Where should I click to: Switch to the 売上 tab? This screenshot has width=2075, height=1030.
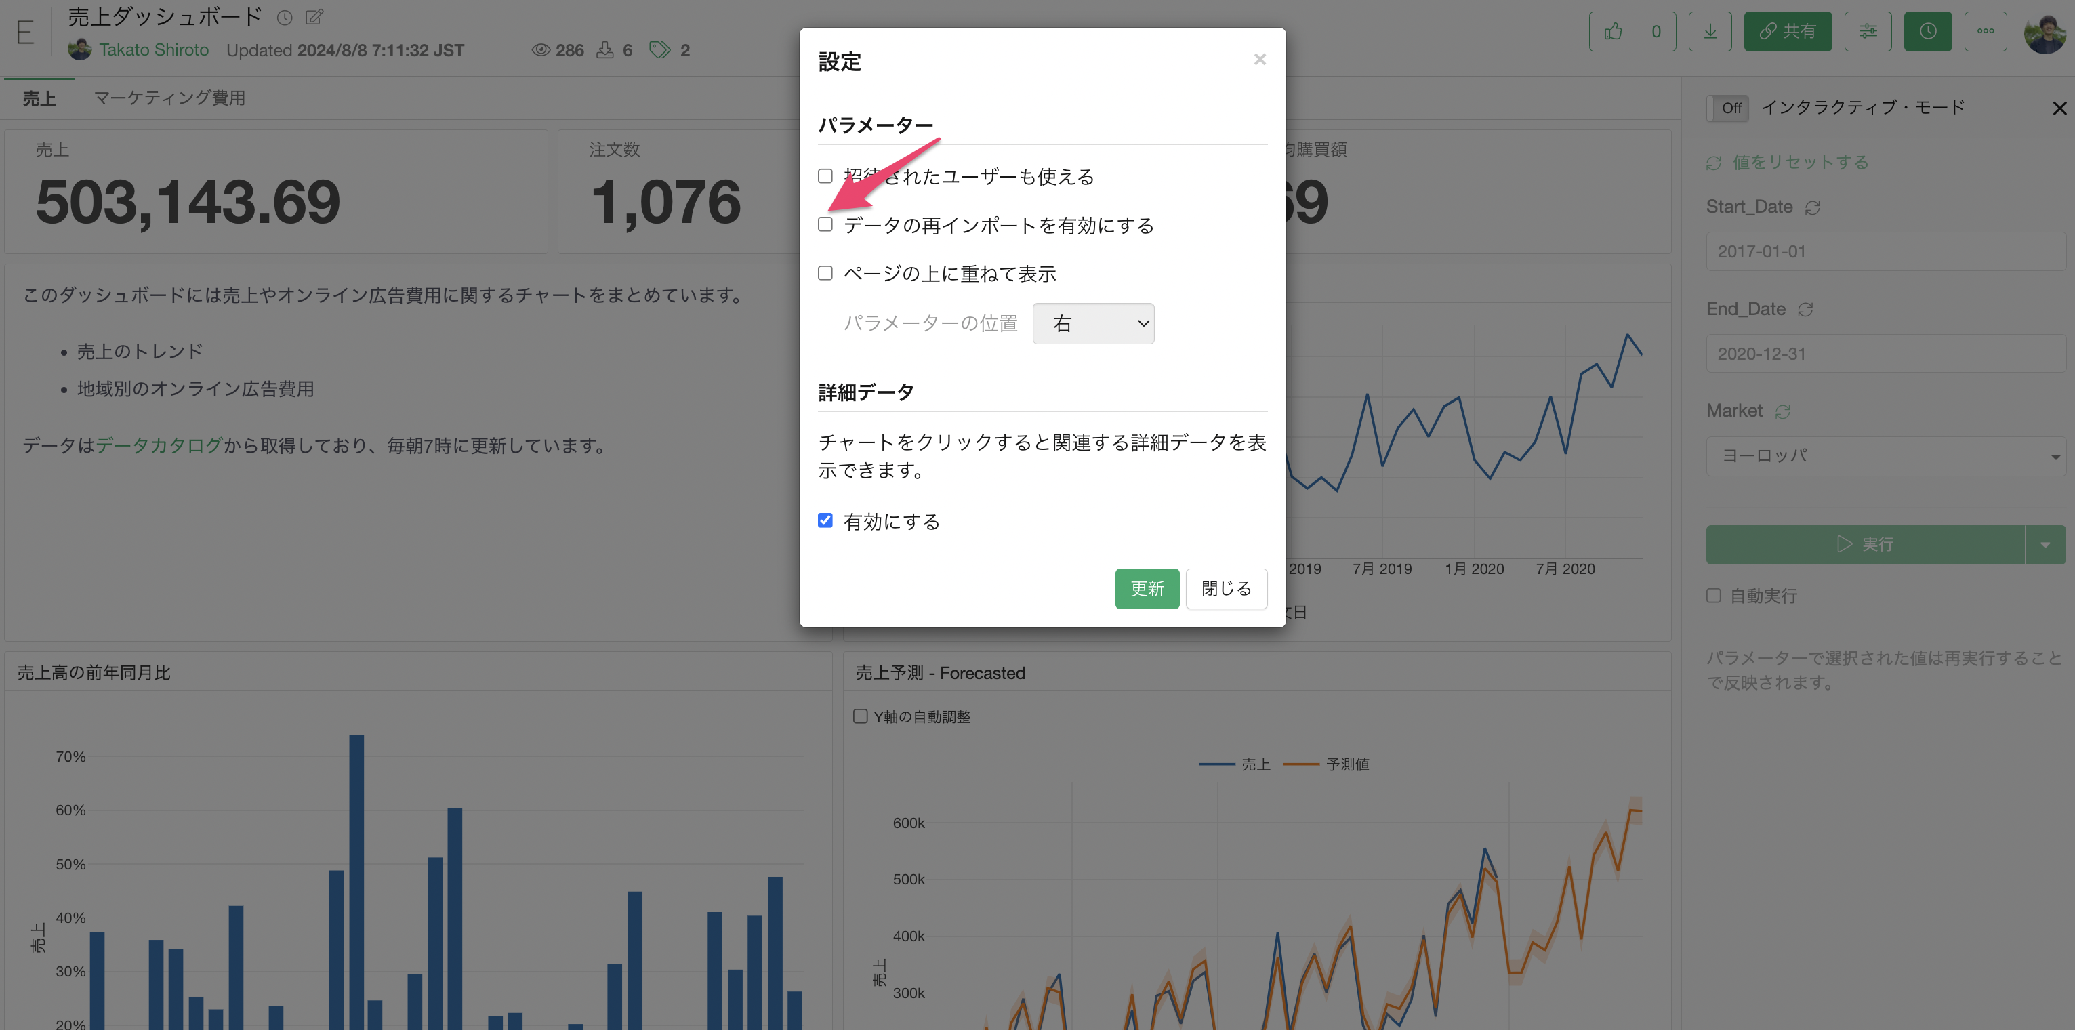point(39,98)
